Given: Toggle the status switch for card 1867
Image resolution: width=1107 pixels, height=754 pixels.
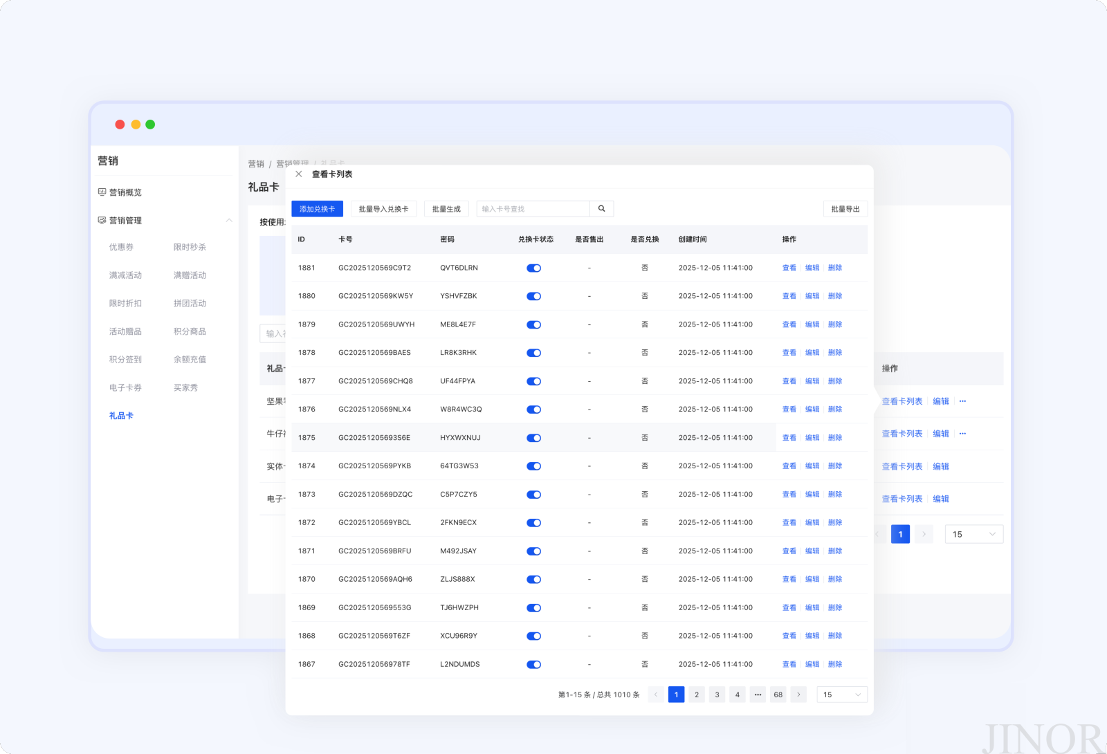Looking at the screenshot, I should point(533,664).
